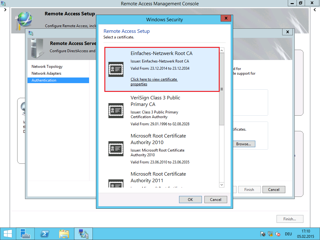
Task: Click the network status tray icon
Action: [x=270, y=234]
